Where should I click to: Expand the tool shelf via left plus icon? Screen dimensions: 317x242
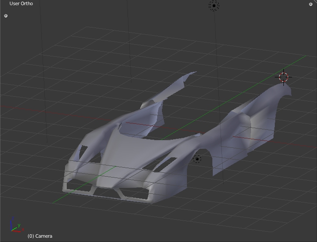click(x=6, y=16)
